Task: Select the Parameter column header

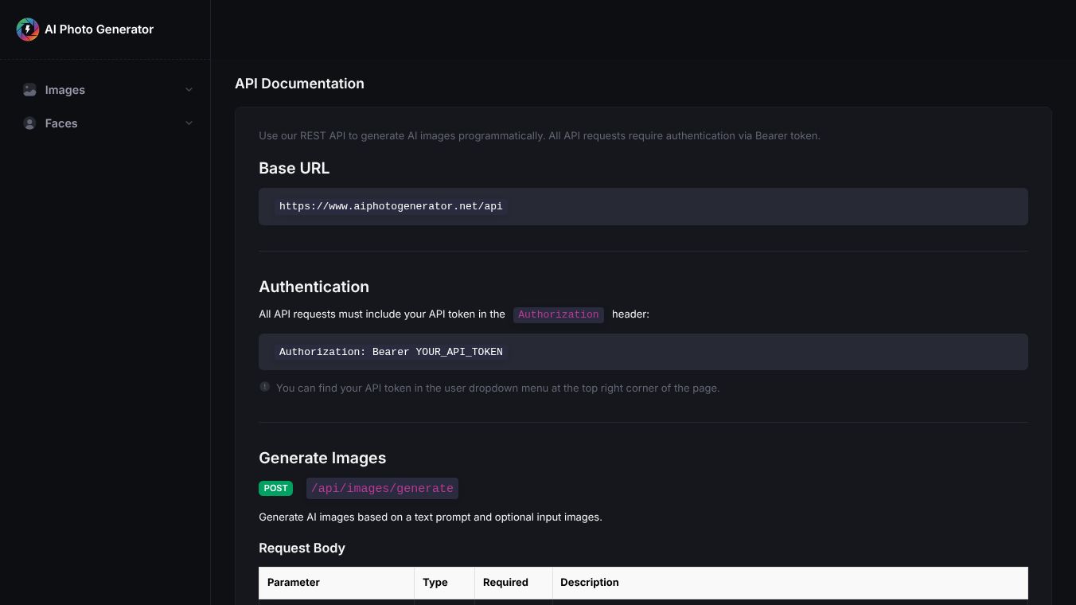Action: (294, 582)
